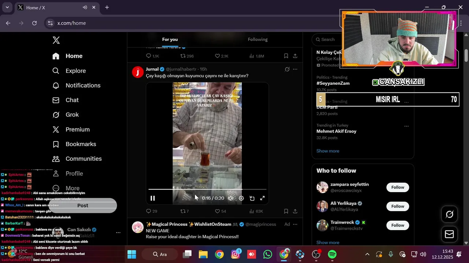This screenshot has width=469, height=263.
Task: Open Grok from sidebar
Action: tap(65, 115)
